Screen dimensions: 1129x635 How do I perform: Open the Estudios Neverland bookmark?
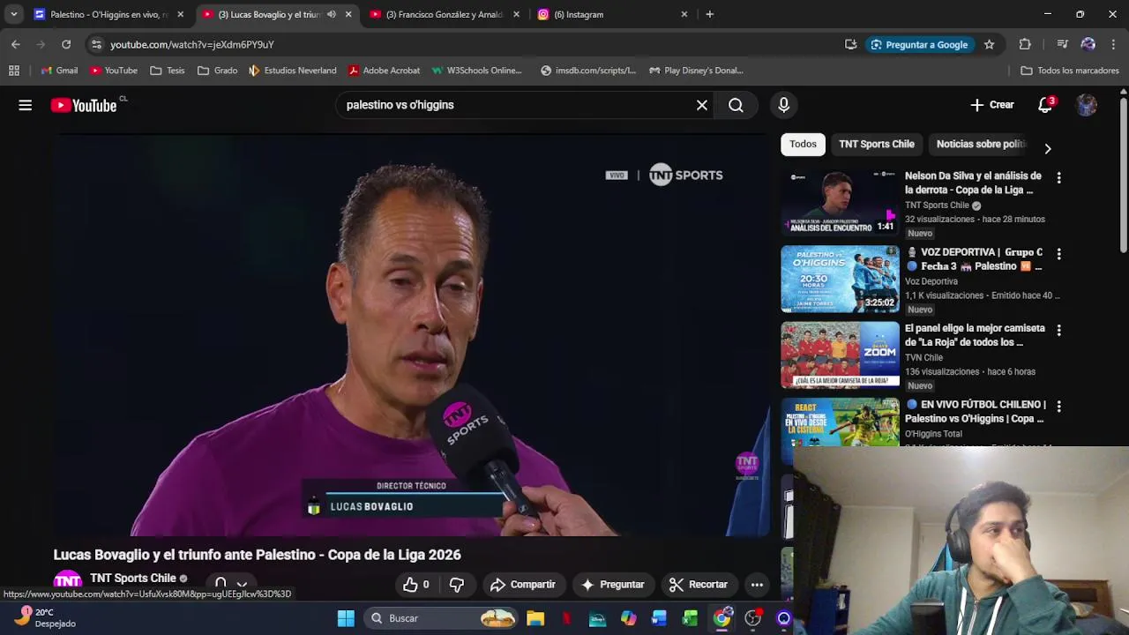293,71
